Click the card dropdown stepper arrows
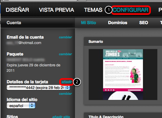The width and height of the screenshot is (162, 118). click(x=67, y=88)
